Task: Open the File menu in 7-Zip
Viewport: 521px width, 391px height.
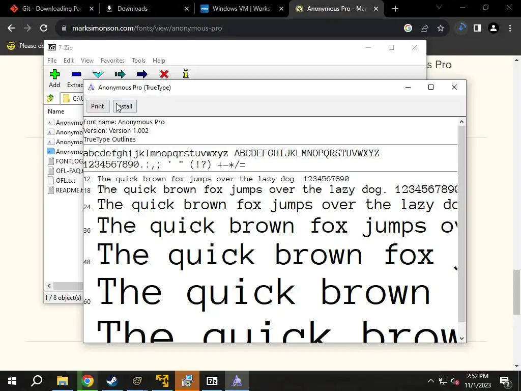Action: point(52,61)
